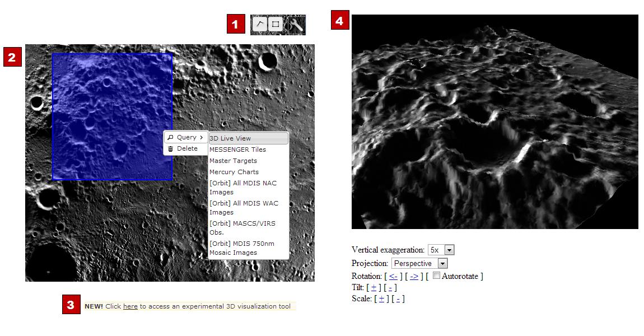Rotate the 3D view right
The height and width of the screenshot is (336, 644).
[414, 276]
